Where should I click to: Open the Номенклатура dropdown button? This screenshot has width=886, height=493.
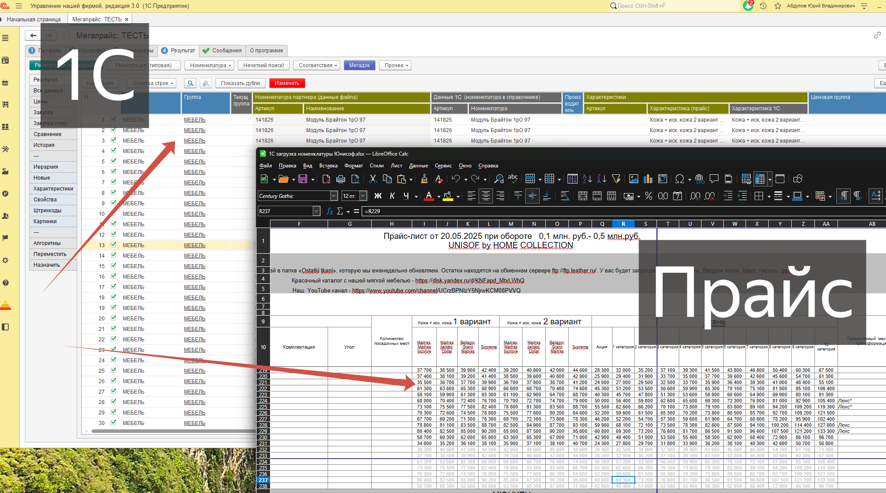pos(210,65)
